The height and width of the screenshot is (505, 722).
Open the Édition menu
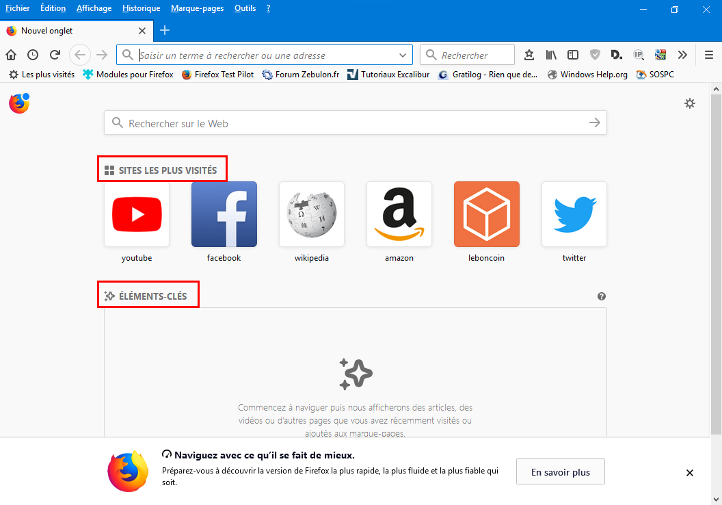[x=53, y=8]
